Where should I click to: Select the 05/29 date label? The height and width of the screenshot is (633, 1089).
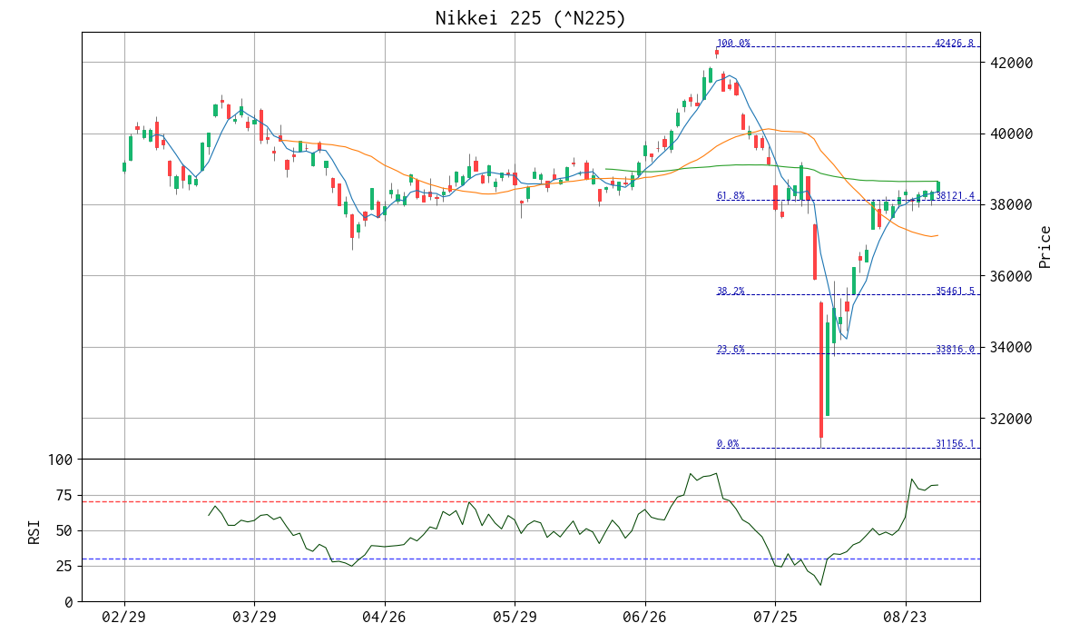pos(515,617)
